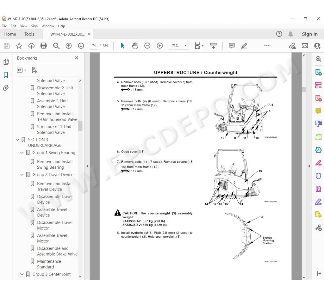Click the bookmarks panel vertical scrollbar thumb
The image size is (324, 295).
(x=80, y=125)
